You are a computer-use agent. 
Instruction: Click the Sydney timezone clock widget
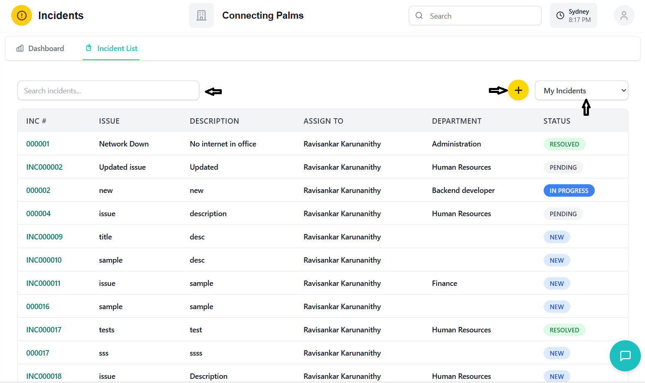(x=573, y=16)
